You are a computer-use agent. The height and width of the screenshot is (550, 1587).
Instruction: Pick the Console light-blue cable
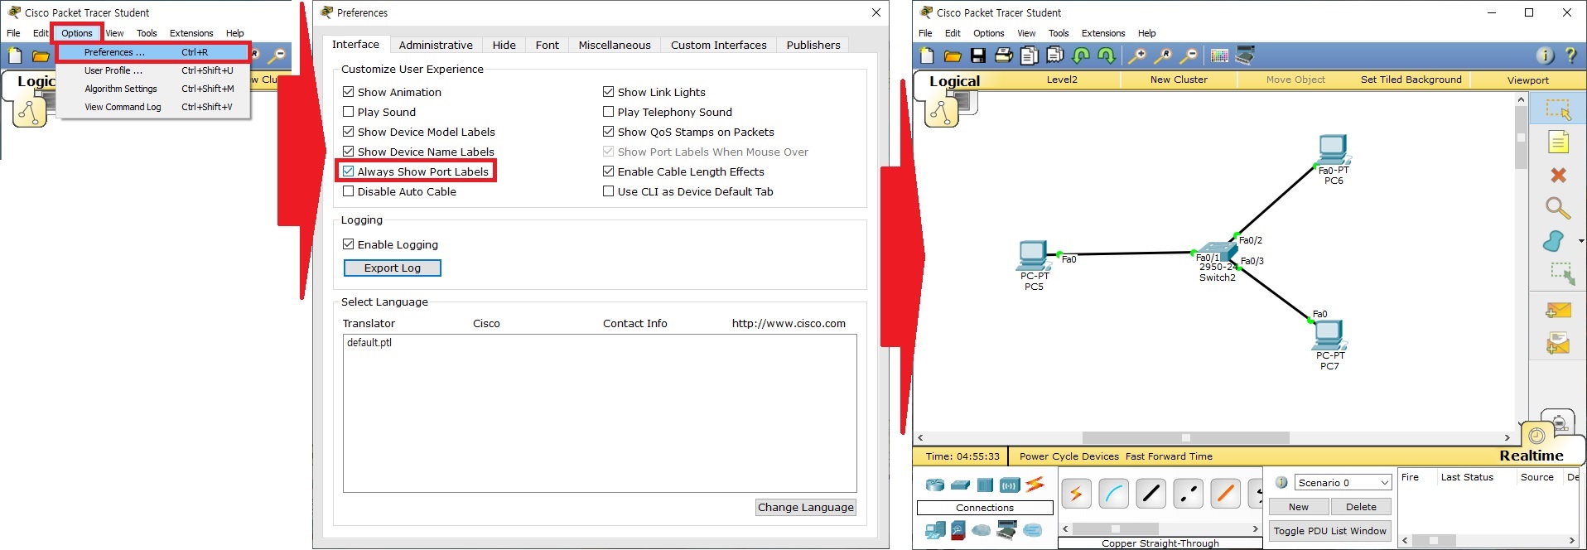coord(1114,495)
